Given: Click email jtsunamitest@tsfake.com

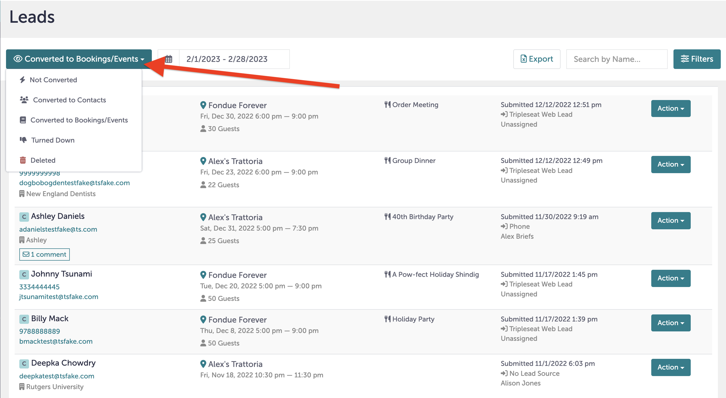Looking at the screenshot, I should click(x=59, y=297).
